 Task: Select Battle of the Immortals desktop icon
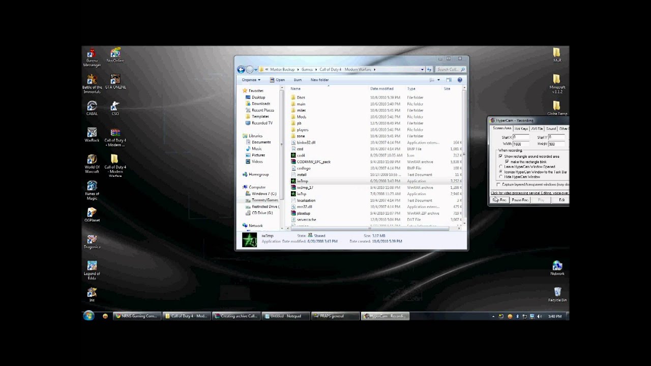[92, 84]
